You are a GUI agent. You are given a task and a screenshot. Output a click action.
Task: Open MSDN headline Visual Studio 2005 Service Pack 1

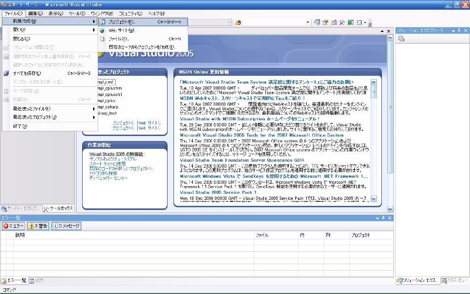(218, 192)
